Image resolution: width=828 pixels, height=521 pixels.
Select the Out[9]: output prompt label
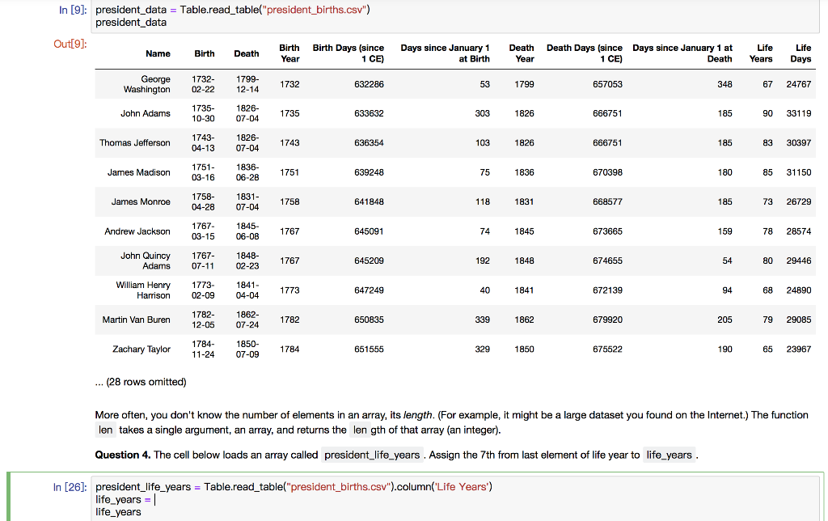tap(70, 44)
